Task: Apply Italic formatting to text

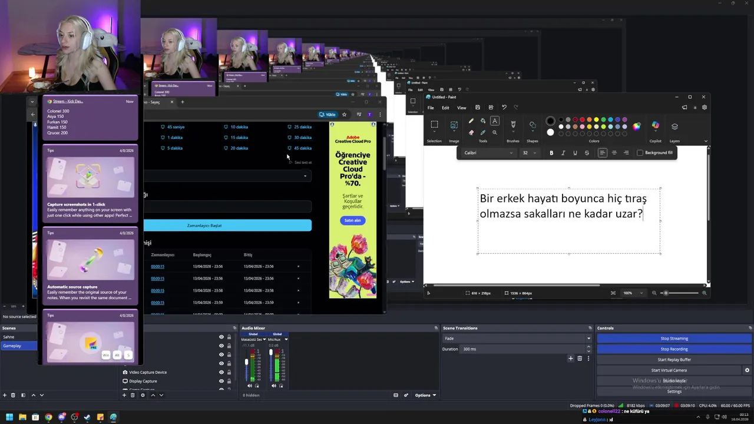Action: [563, 153]
